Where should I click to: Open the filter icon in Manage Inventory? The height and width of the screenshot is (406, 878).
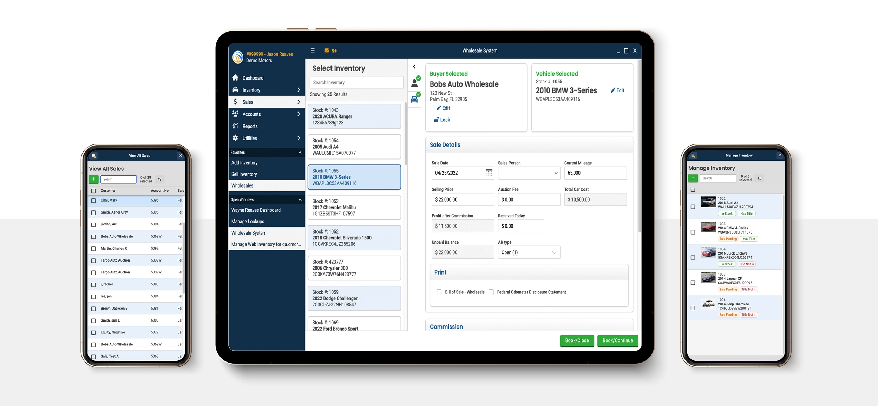pos(759,178)
